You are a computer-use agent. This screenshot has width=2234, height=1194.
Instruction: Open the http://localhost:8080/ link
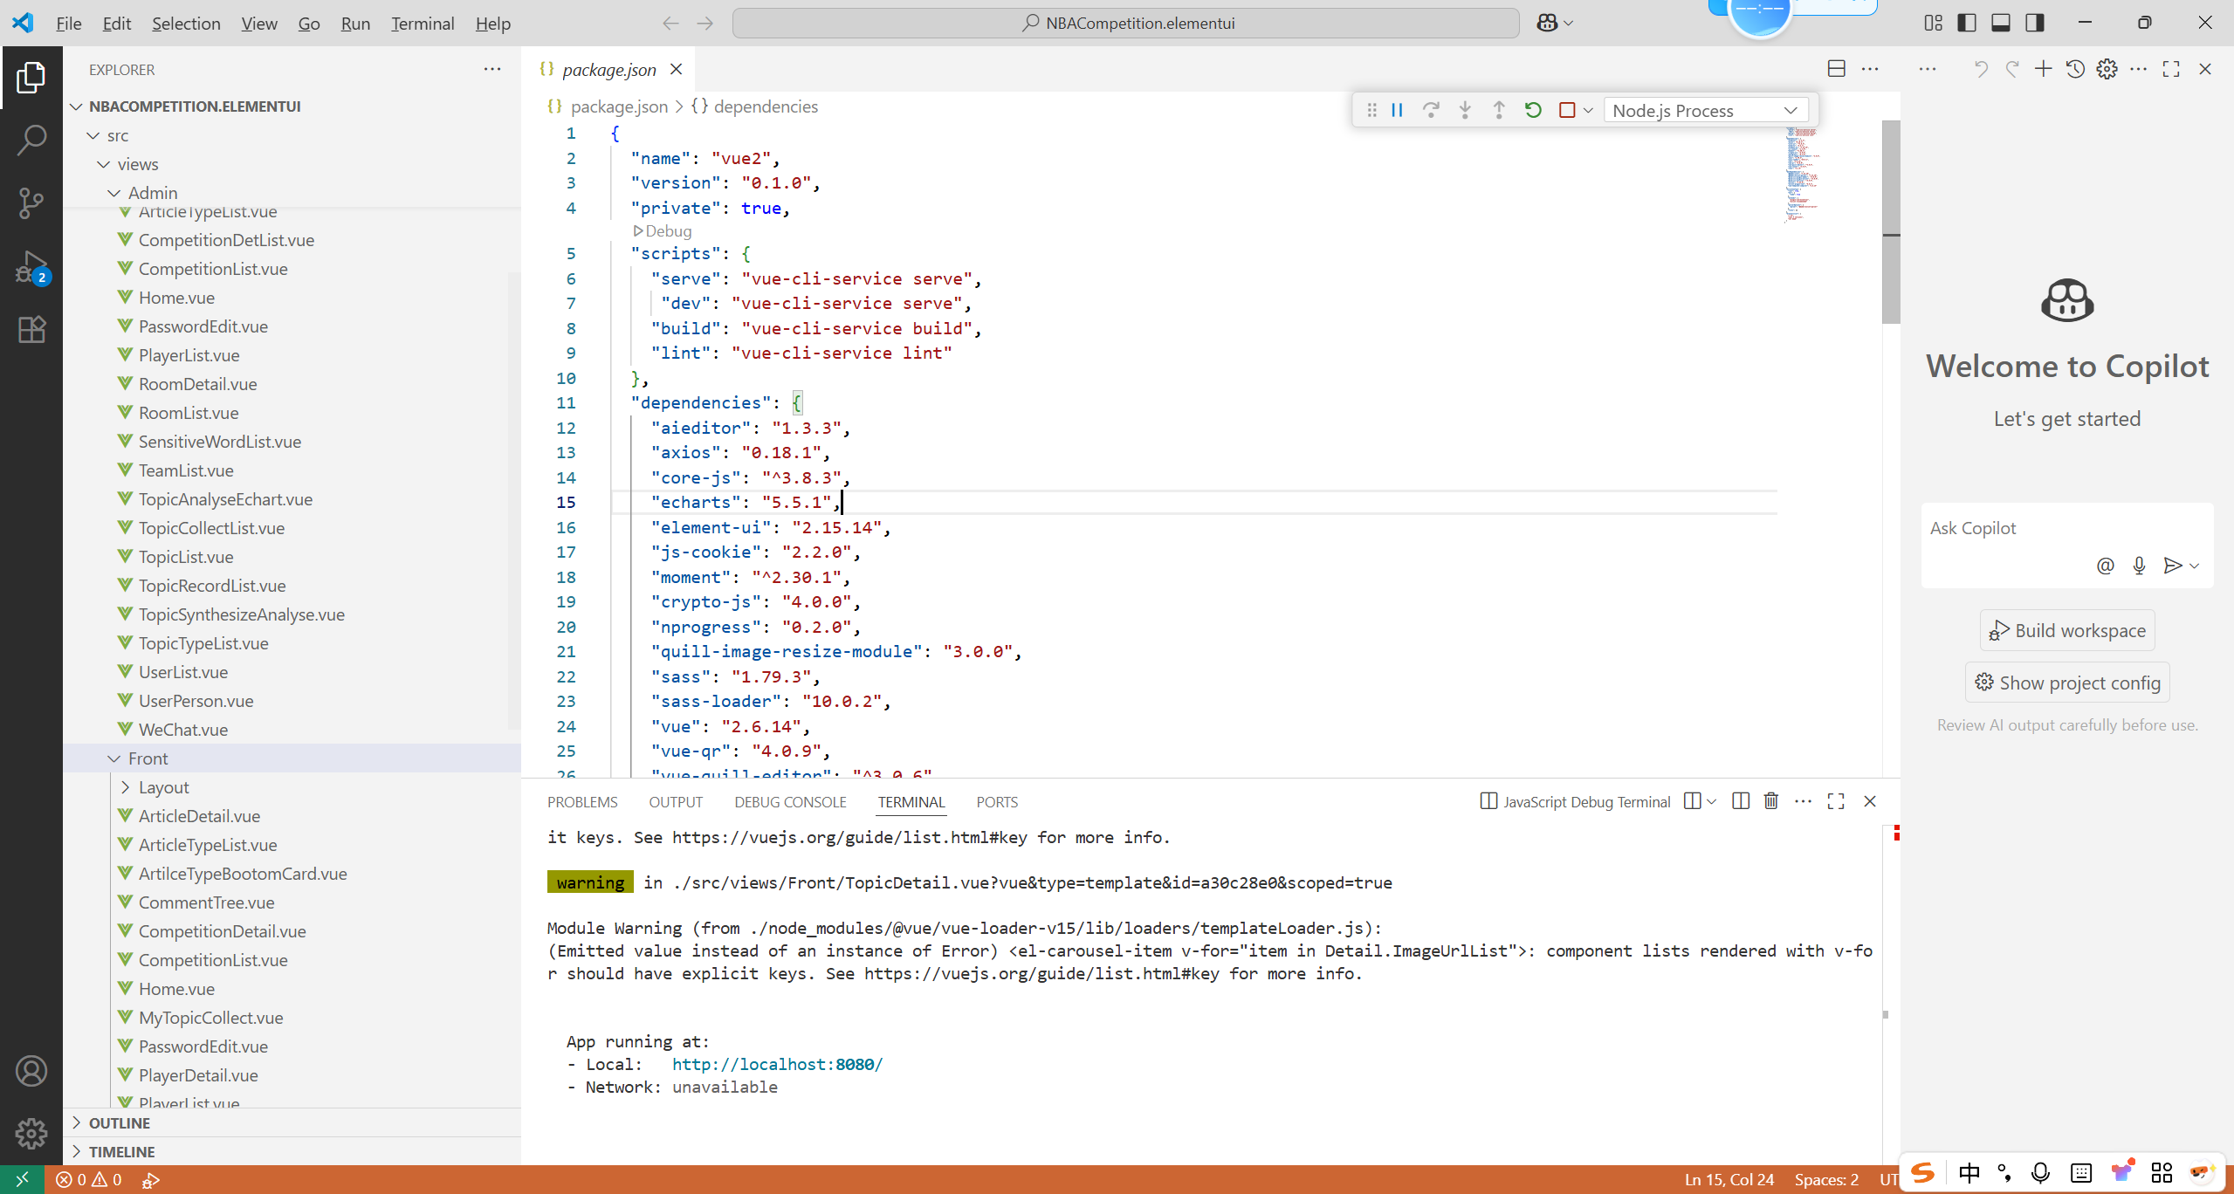click(777, 1064)
